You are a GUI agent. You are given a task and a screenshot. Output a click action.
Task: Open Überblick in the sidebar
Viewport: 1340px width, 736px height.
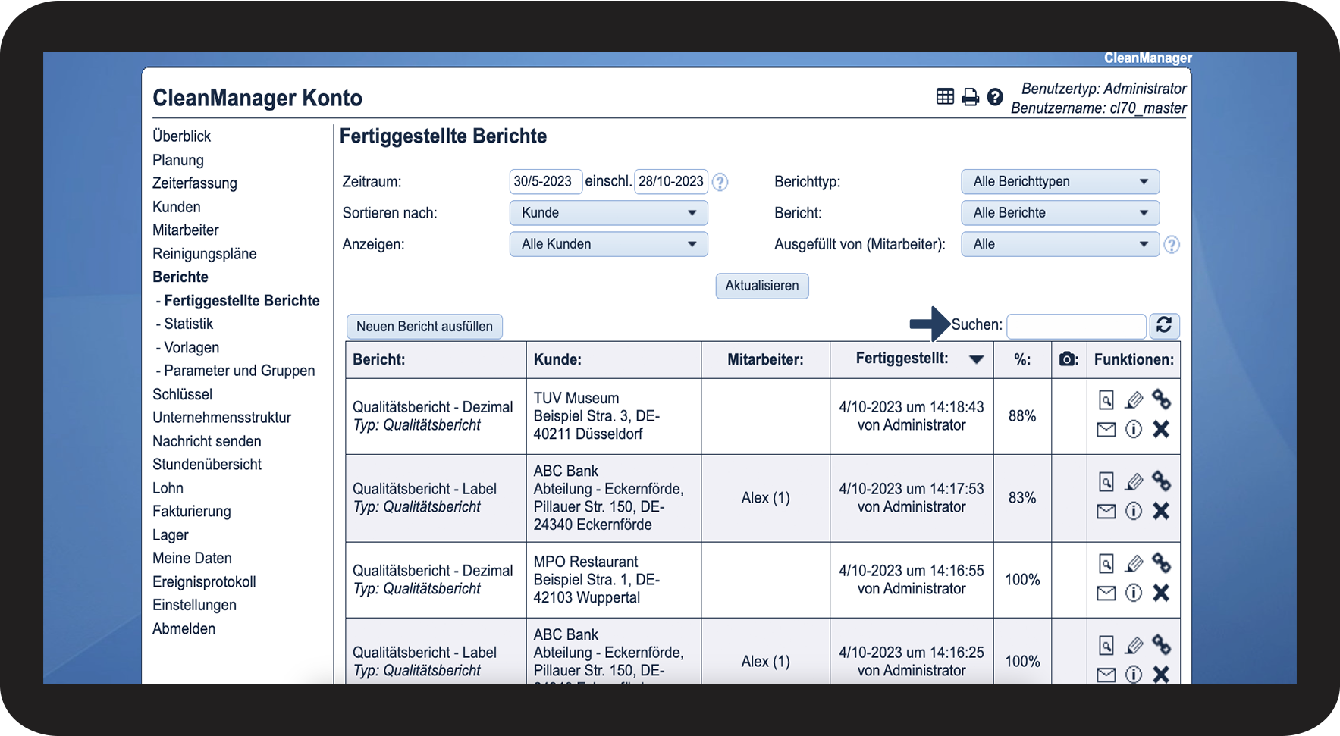pos(182,136)
